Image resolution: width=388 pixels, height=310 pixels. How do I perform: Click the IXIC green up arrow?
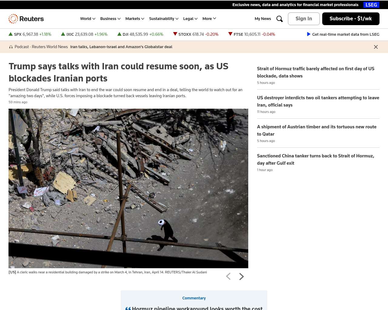coord(63,34)
